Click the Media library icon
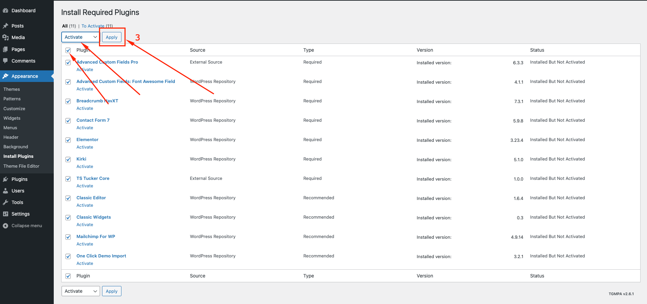Viewport: 647px width, 304px height. (x=5, y=37)
